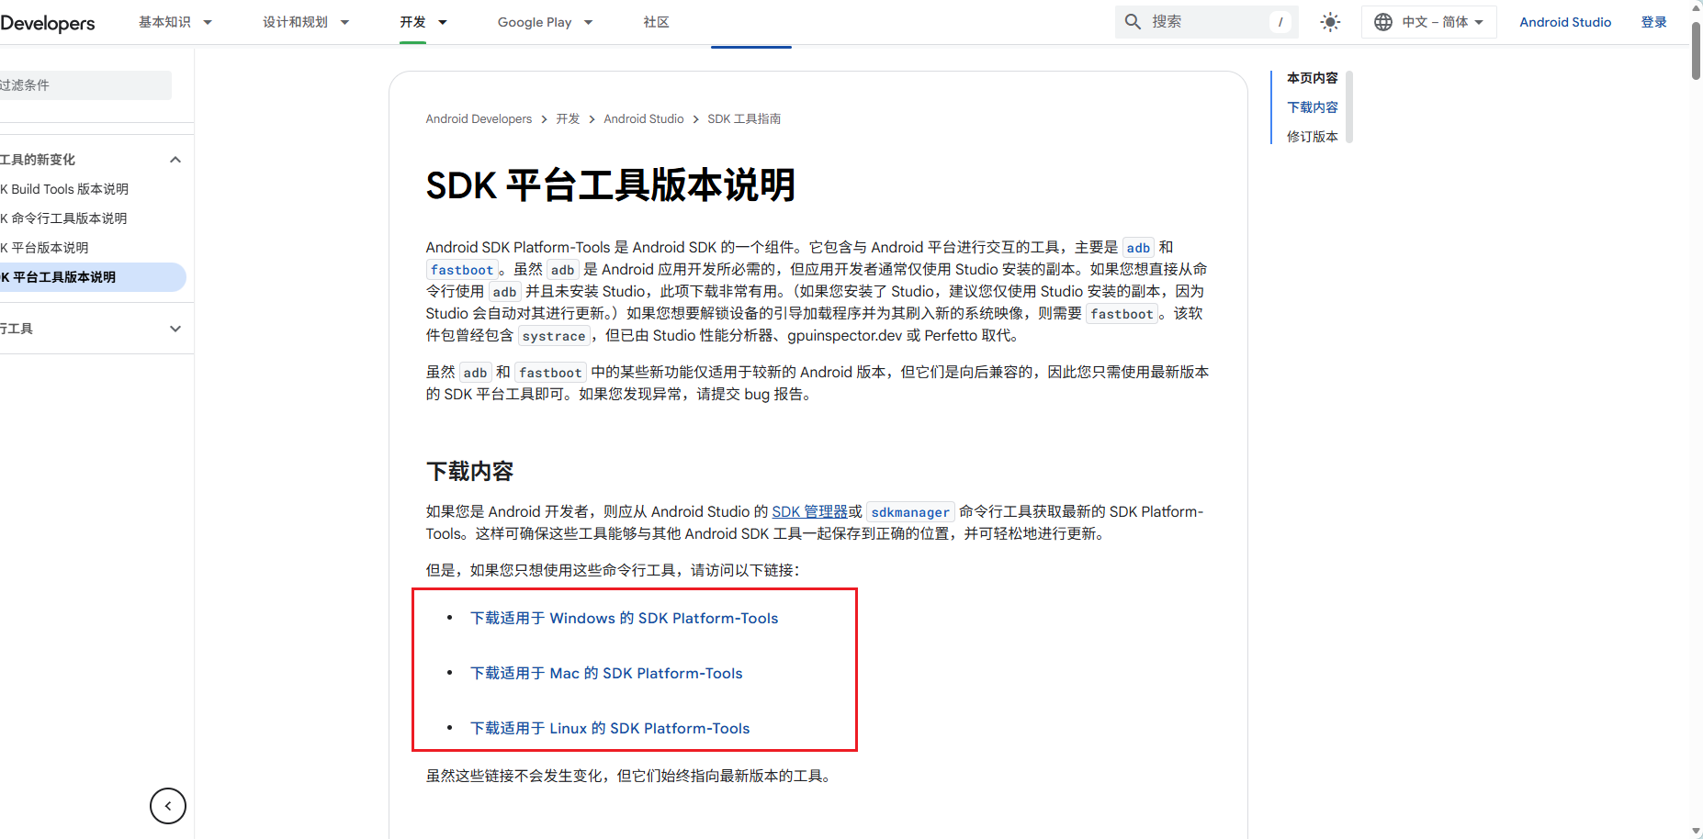Screen dimensions: 1703x839
Task: Open 平台版本说明 in sidebar
Action: point(44,248)
